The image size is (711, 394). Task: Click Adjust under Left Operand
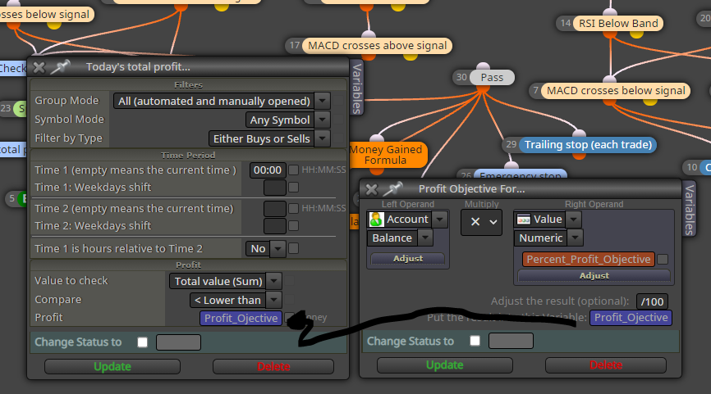pos(408,258)
